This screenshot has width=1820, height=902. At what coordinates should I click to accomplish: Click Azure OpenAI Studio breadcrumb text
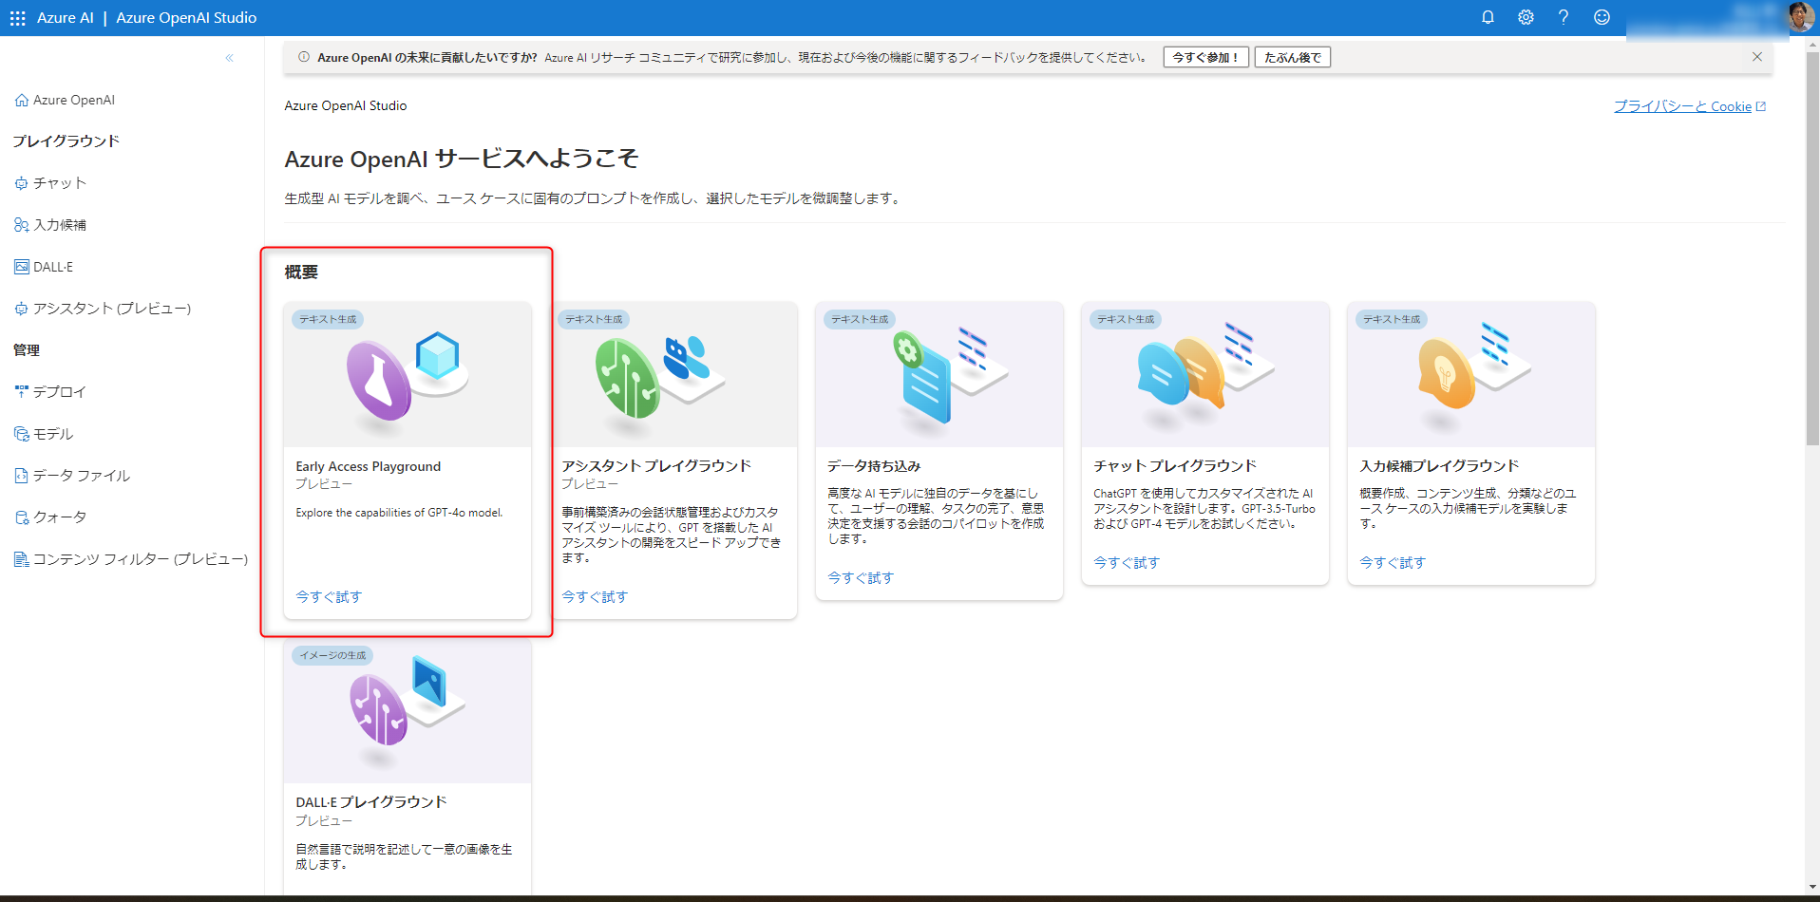tap(345, 105)
